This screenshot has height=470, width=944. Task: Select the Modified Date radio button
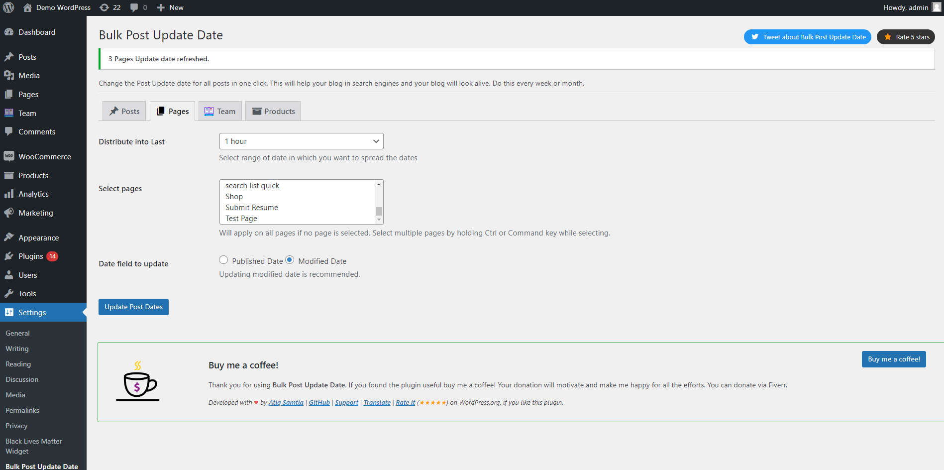(290, 260)
